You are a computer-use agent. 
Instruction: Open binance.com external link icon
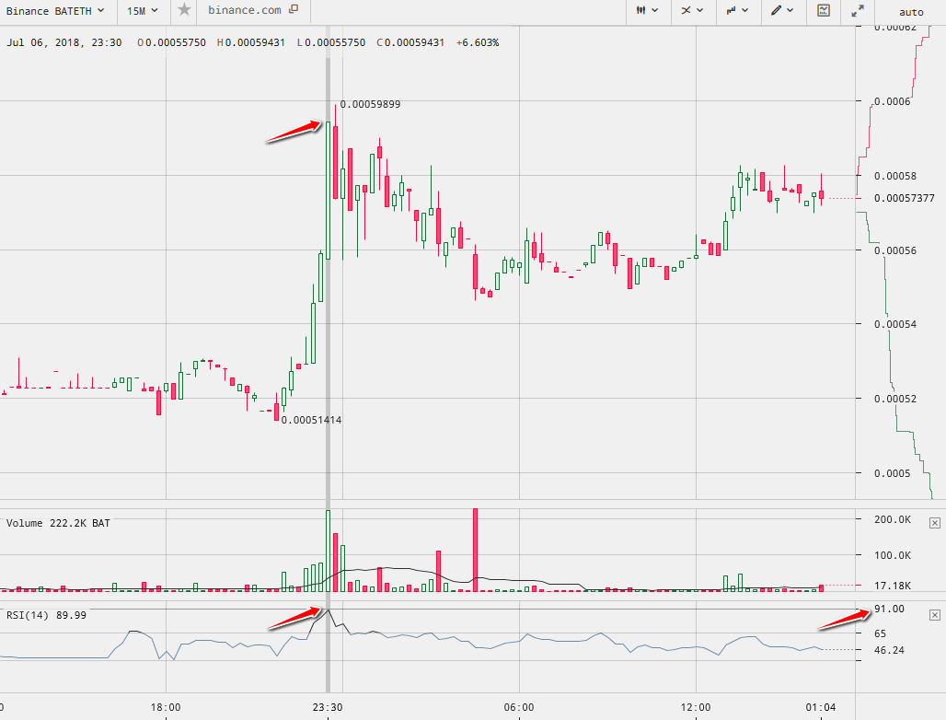pos(294,10)
